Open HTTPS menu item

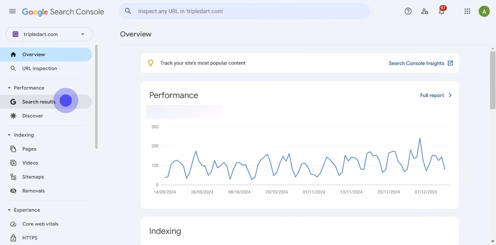(46, 238)
